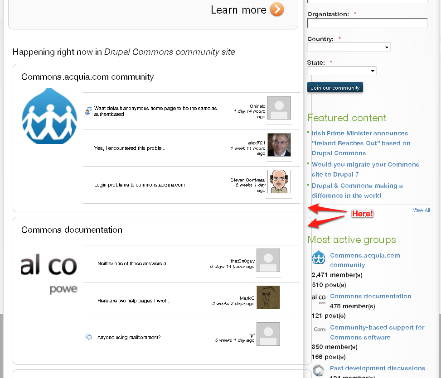Open MarkC's sketch avatar
The height and width of the screenshot is (378, 441).
coord(268,297)
